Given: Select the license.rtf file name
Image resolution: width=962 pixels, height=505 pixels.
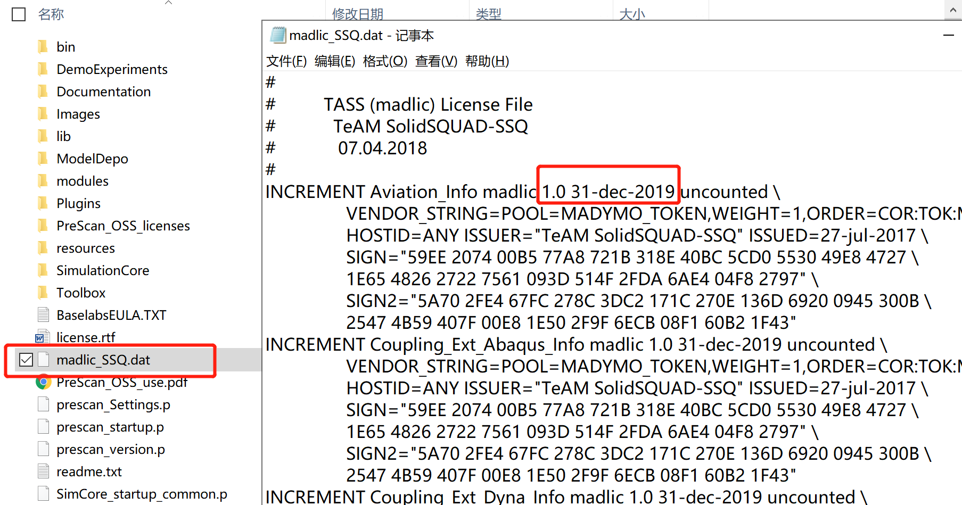Looking at the screenshot, I should click(86, 337).
